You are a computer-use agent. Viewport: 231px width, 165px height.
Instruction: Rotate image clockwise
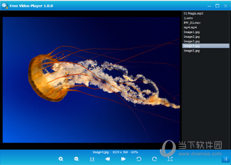155,159
